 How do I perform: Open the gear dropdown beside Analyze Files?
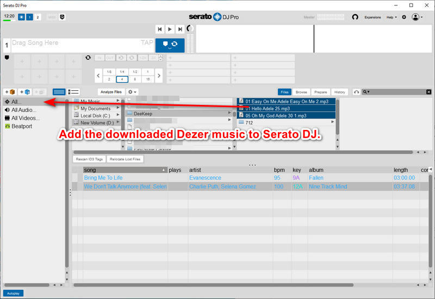[x=132, y=92]
